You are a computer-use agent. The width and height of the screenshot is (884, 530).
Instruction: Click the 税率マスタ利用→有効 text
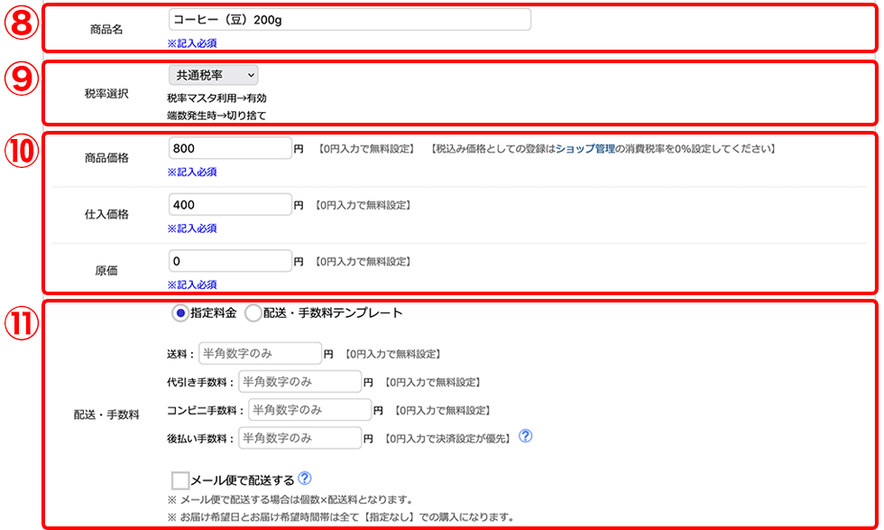click(216, 98)
